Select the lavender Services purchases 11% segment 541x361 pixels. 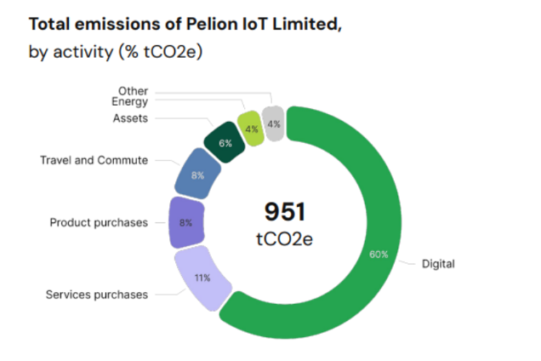click(202, 278)
